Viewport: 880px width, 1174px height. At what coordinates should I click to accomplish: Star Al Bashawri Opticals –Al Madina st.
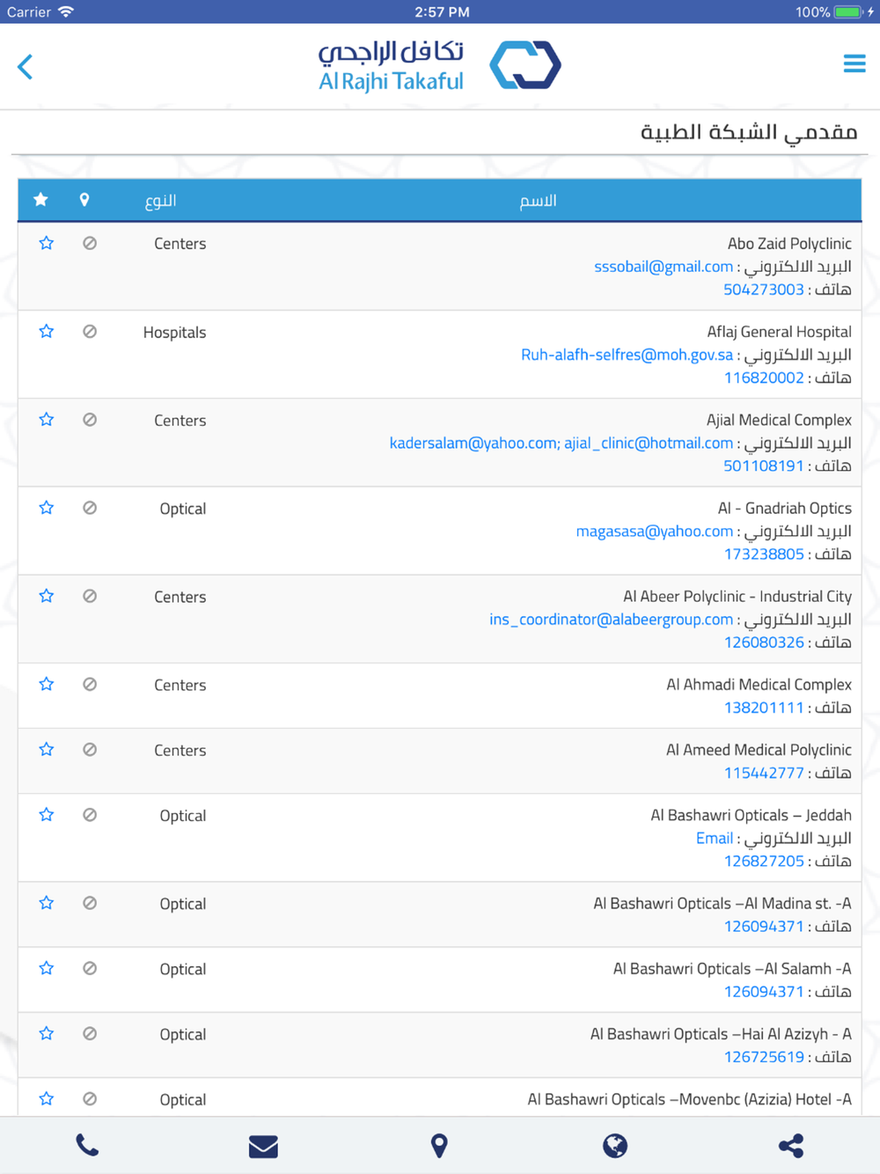coord(47,902)
